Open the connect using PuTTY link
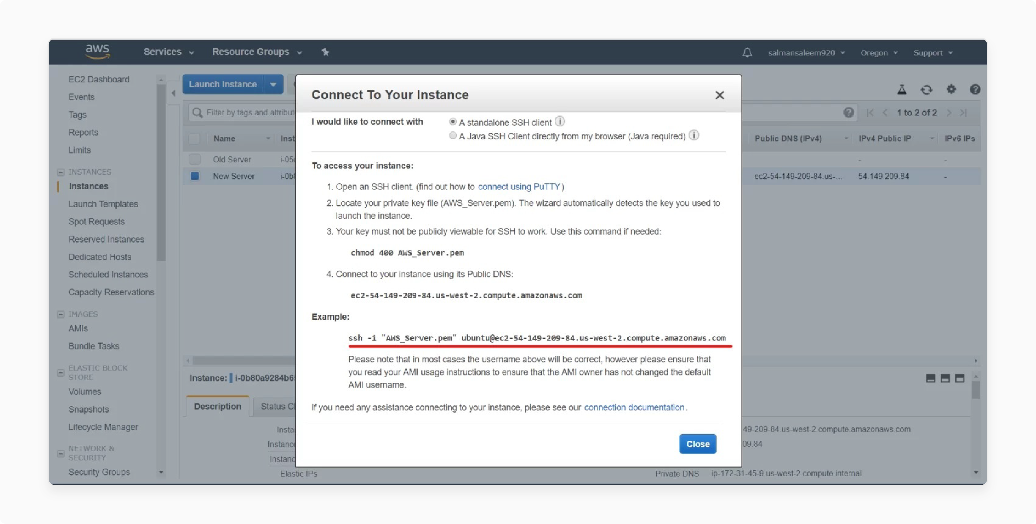 click(519, 187)
